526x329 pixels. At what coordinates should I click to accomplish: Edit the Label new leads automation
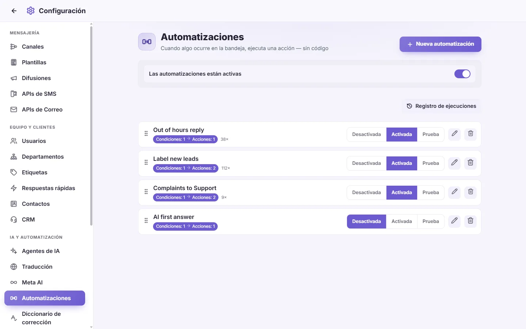click(454, 163)
